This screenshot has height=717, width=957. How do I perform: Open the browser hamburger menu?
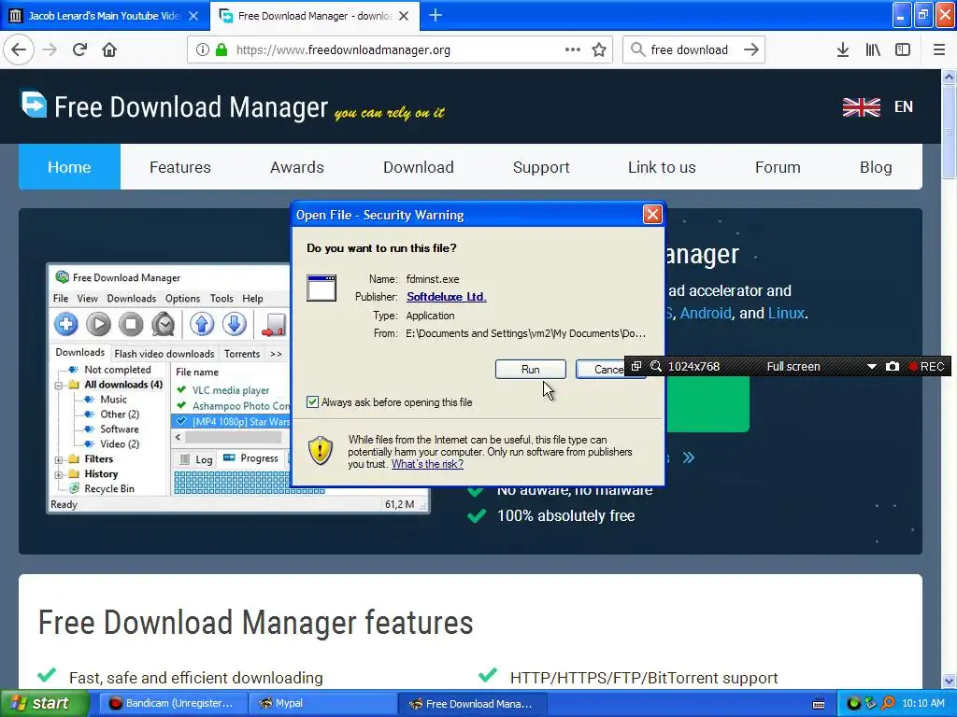938,50
